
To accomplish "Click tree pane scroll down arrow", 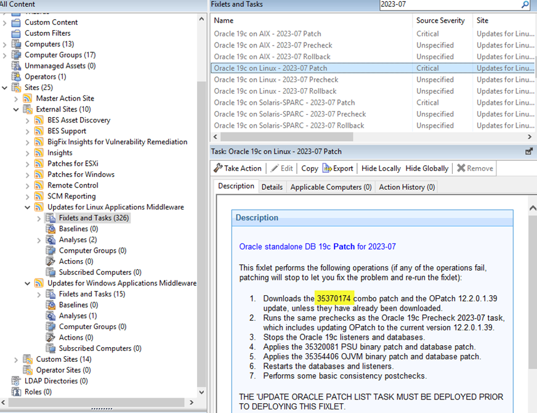I will [x=201, y=392].
